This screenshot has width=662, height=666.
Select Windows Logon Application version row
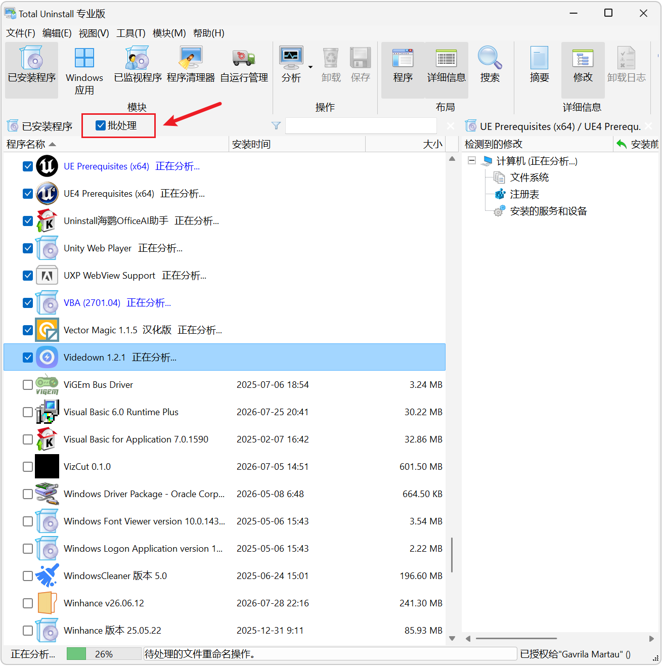coord(224,549)
